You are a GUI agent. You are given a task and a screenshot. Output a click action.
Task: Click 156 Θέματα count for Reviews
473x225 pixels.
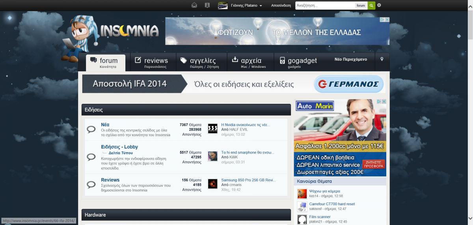pos(192,180)
